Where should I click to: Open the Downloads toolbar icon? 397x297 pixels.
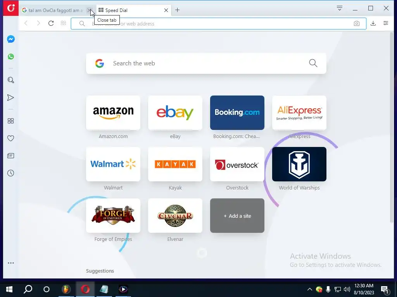(373, 24)
